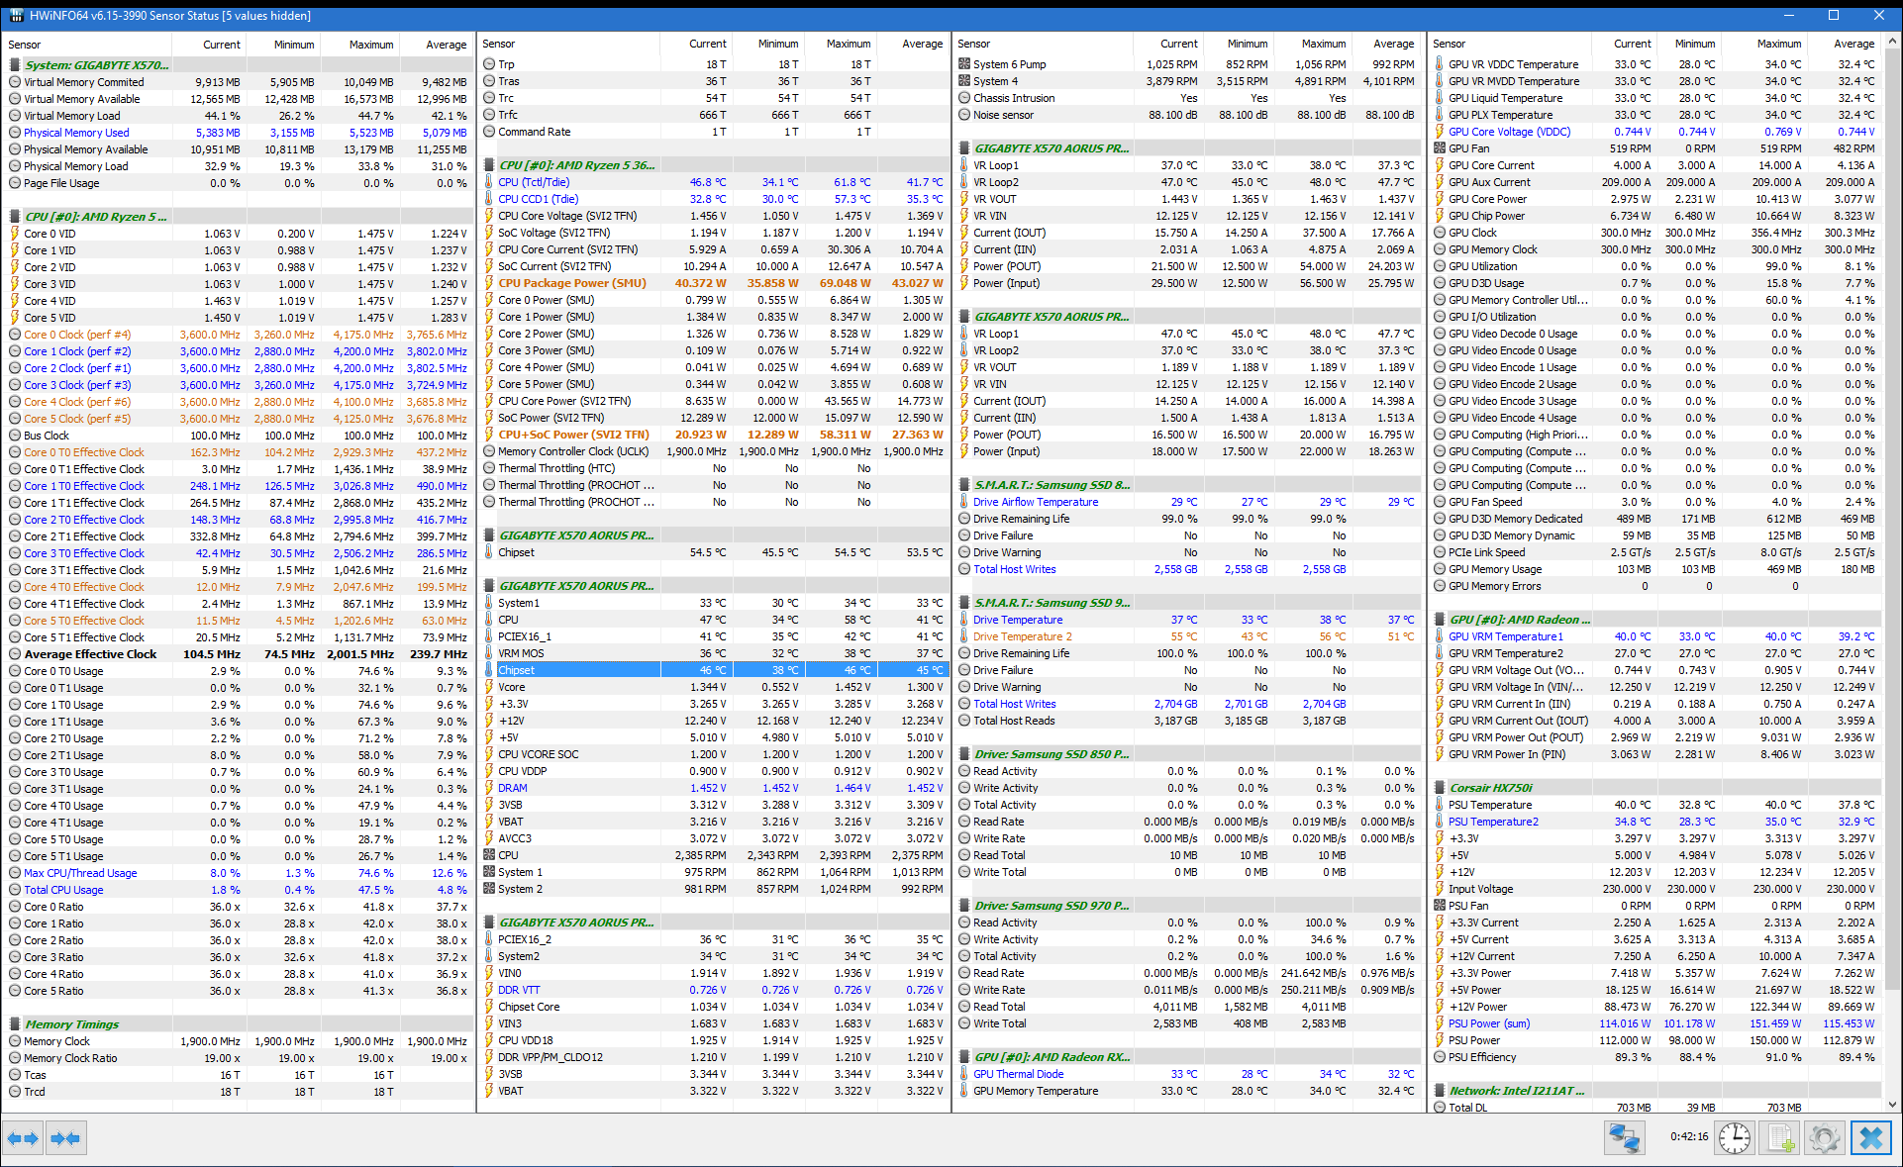Select the highlighted Chipset 46 °C row
Viewport: 1903px width, 1167px height.
714,670
